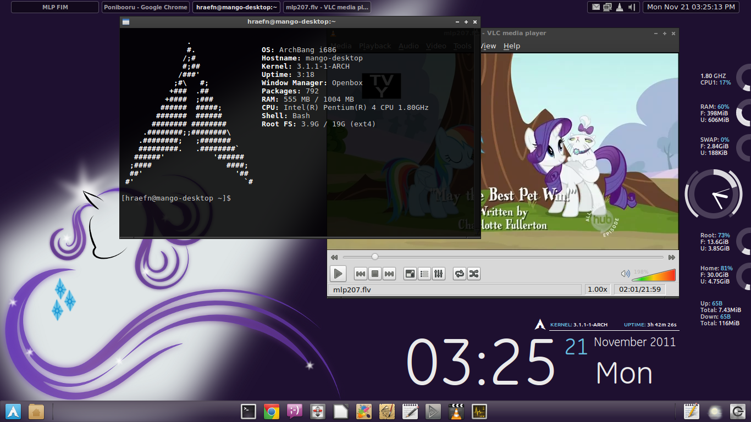Open the home folder dock icon
Screen dimensions: 751x422
click(36, 411)
